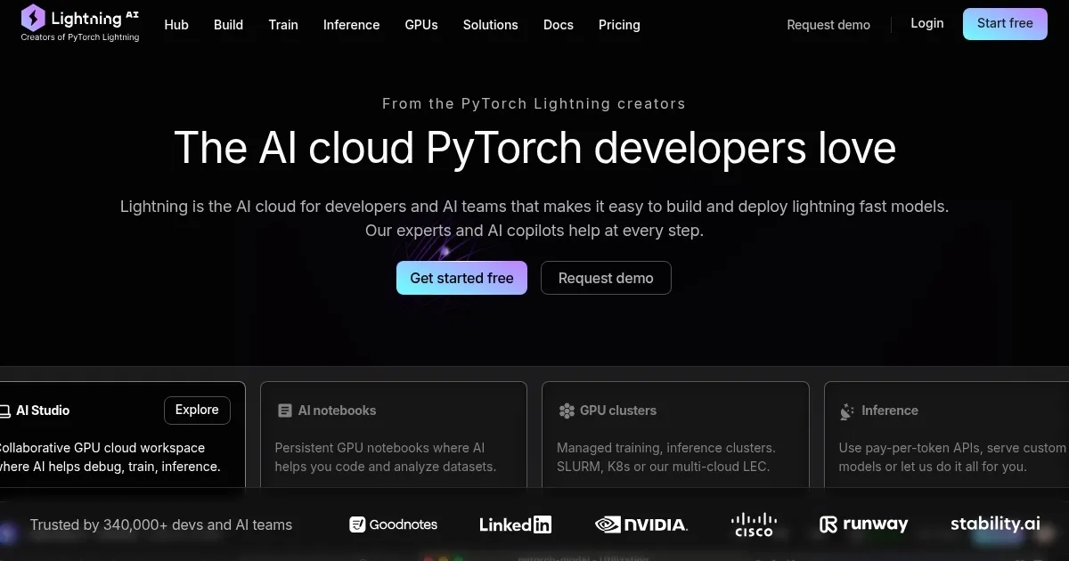Click the AI notebooks notebook icon
Screen dimensions: 1069x561
285,411
